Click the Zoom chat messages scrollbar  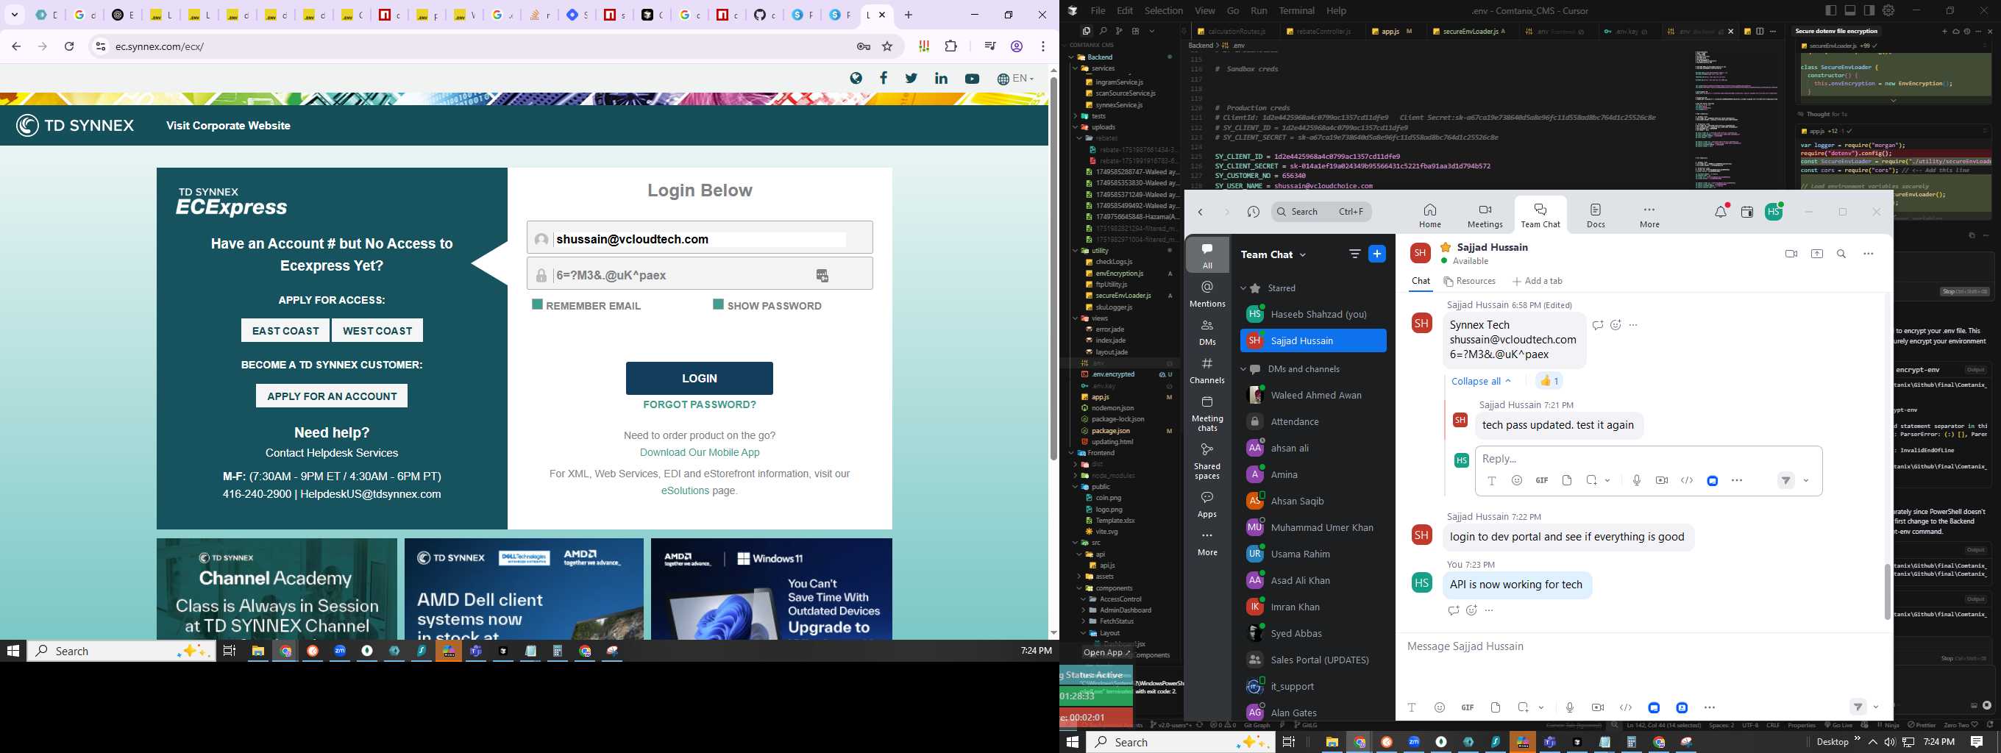pos(1887,590)
